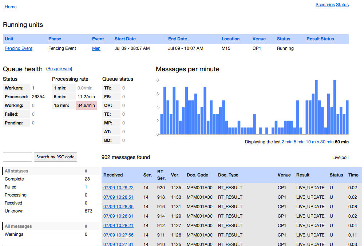Open message received 07/09 10:29:22

point(118,188)
